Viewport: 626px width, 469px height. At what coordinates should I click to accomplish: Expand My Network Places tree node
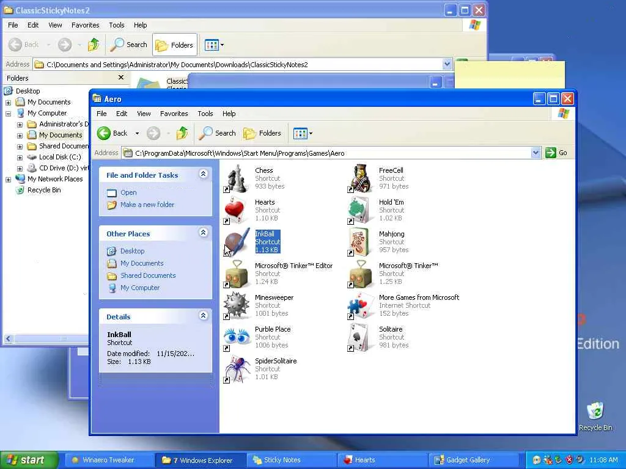(8, 180)
